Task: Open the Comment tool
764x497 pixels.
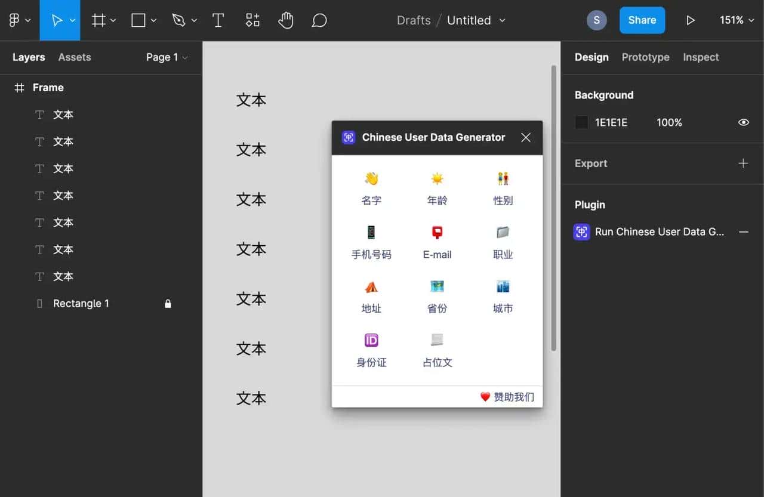Action: (x=319, y=20)
